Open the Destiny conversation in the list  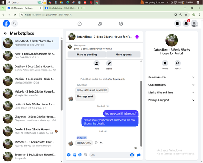[30, 68]
